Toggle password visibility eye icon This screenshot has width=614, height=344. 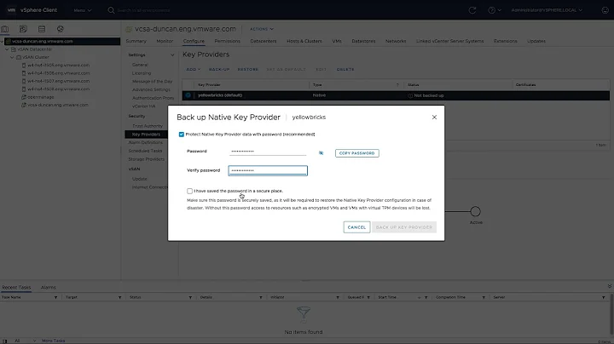tap(321, 153)
